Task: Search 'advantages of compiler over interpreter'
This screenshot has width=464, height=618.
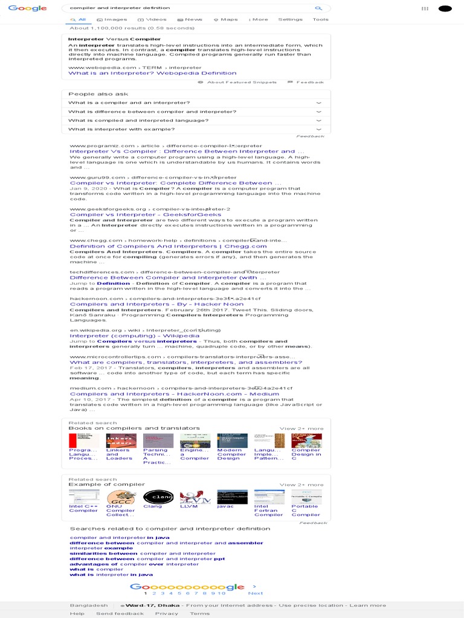Action: tap(134, 564)
